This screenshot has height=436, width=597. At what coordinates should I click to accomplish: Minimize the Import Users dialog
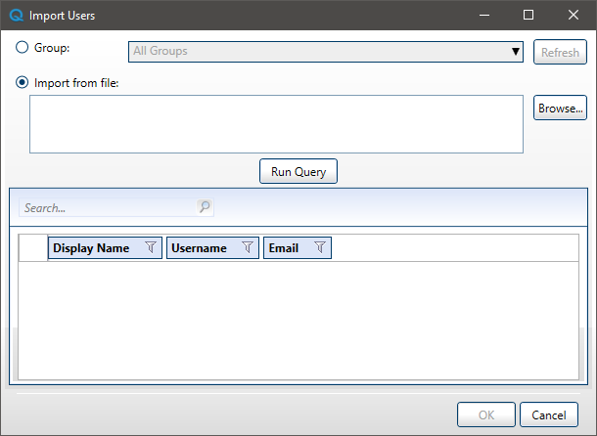click(x=484, y=16)
